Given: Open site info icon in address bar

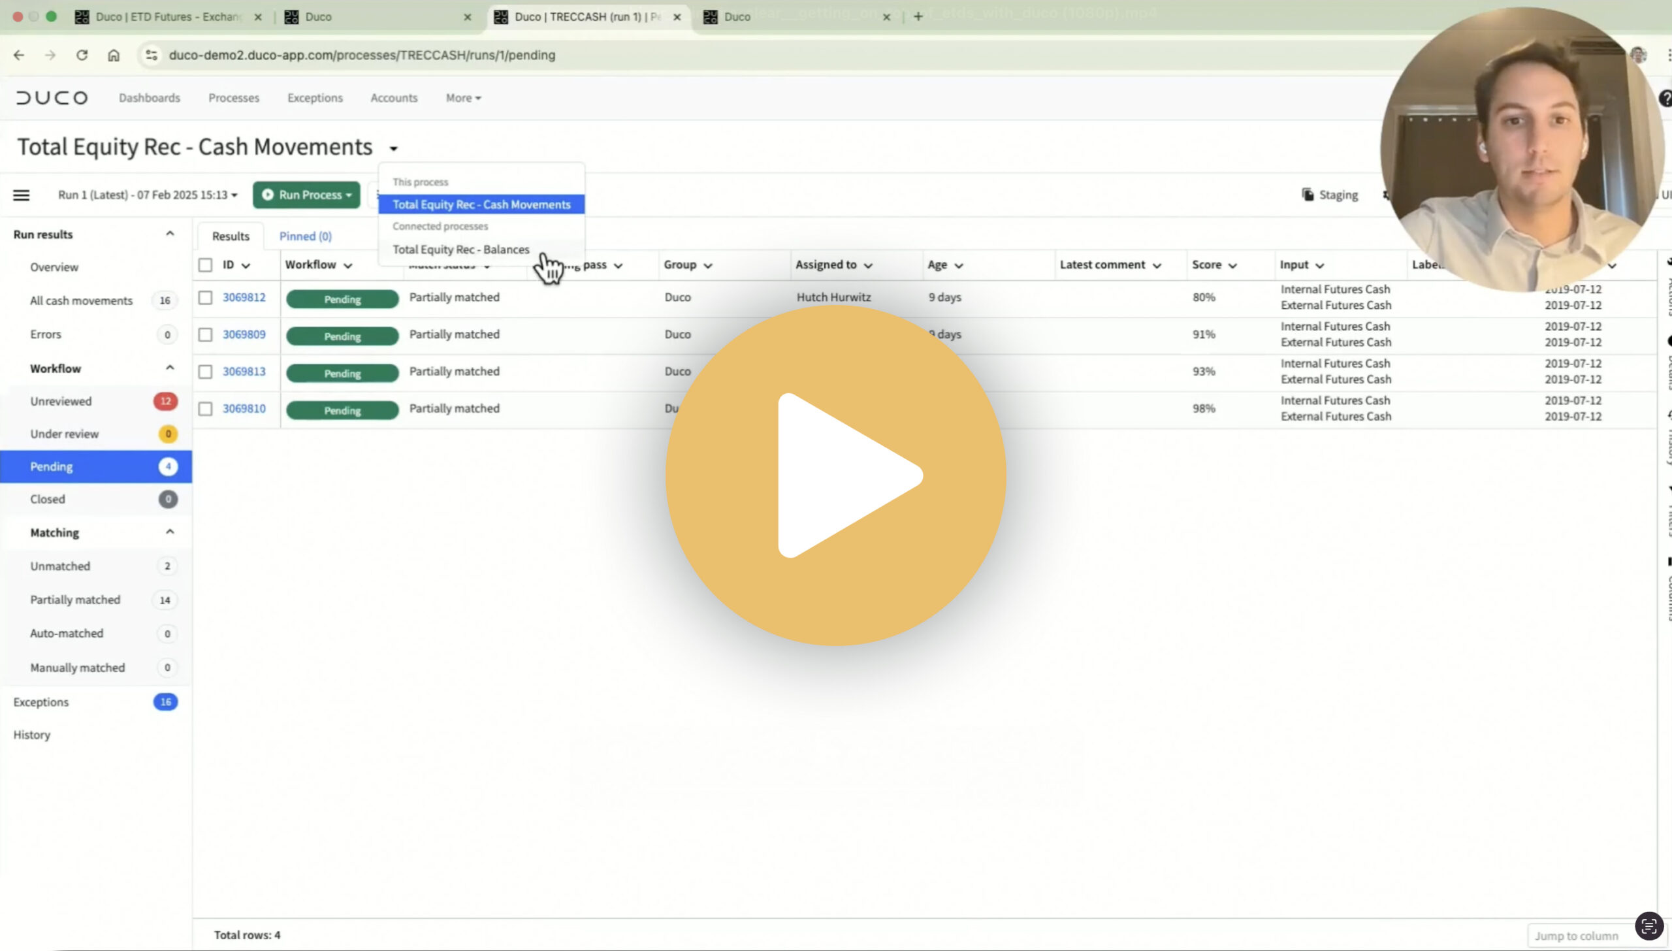Looking at the screenshot, I should (x=152, y=56).
